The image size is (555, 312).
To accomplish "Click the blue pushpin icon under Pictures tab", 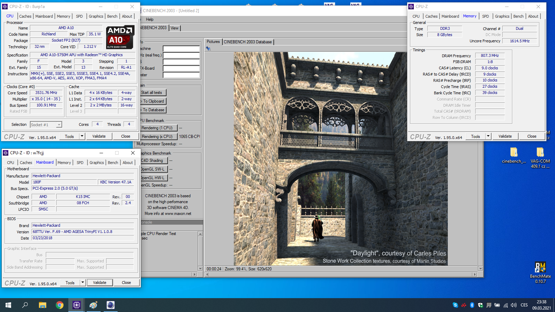I will (208, 49).
